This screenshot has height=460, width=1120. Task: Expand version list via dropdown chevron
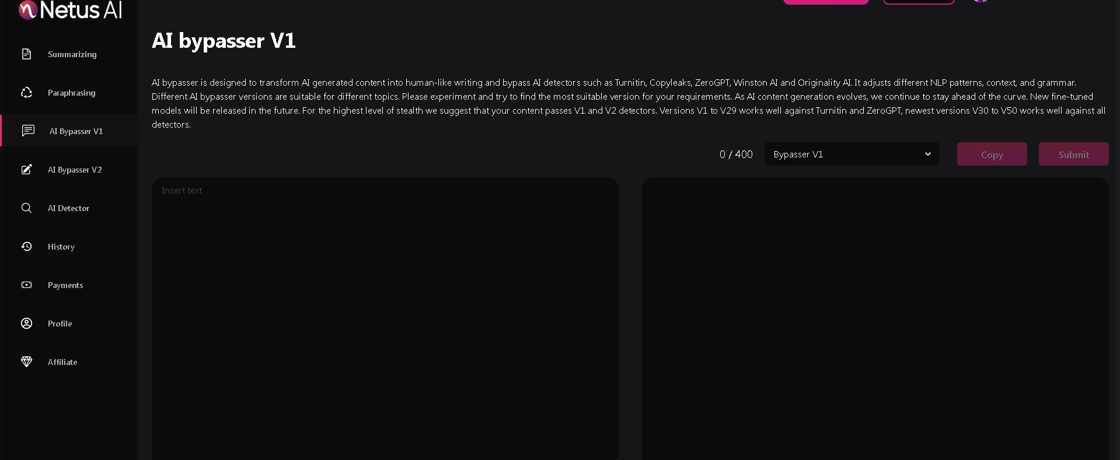pyautogui.click(x=927, y=154)
